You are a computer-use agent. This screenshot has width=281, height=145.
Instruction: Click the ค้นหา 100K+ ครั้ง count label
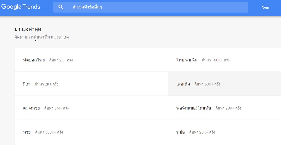(x=216, y=60)
